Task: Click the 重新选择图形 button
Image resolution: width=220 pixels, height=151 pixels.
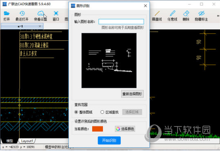Action: [132, 94]
